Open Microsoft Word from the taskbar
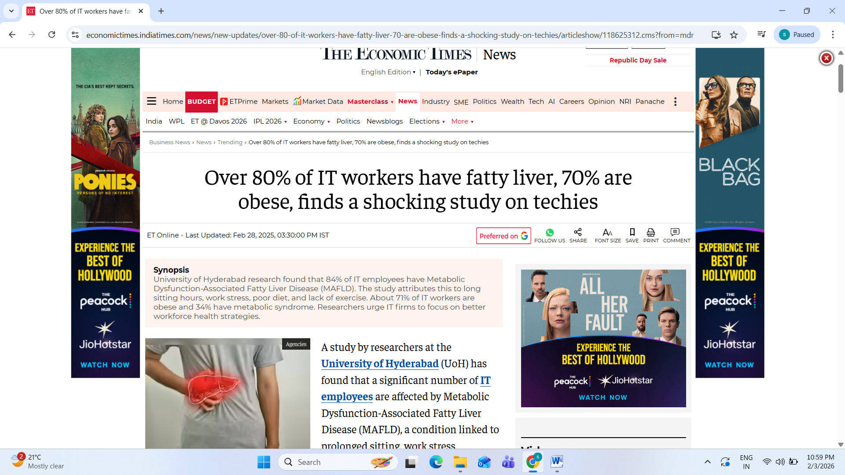 tap(557, 462)
